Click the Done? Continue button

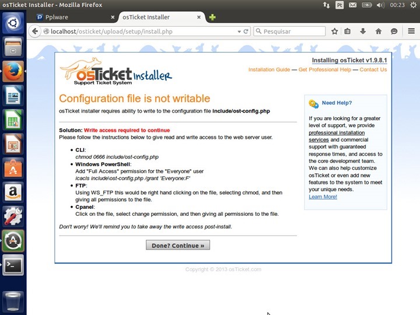178,245
